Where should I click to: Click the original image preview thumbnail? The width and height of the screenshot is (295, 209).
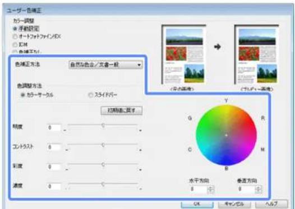tap(184, 54)
